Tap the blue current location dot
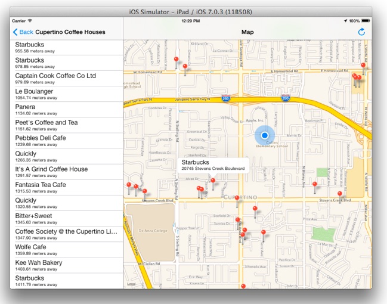387x304 pixels. coord(265,135)
